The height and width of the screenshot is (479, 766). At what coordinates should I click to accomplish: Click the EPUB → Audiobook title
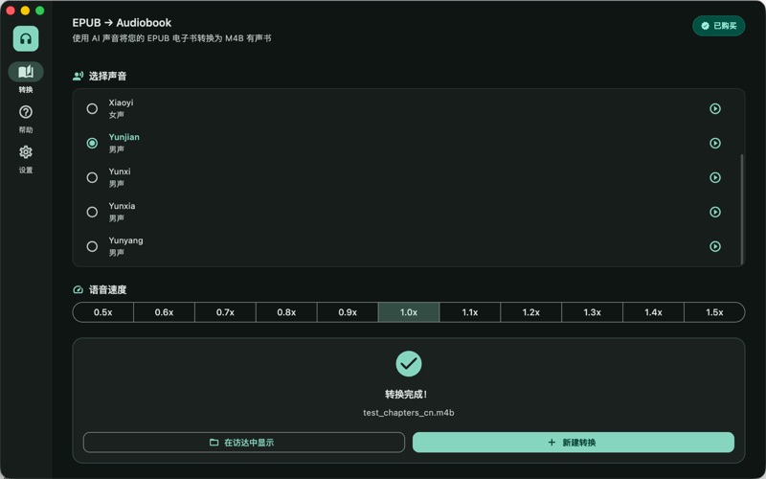[x=122, y=23]
